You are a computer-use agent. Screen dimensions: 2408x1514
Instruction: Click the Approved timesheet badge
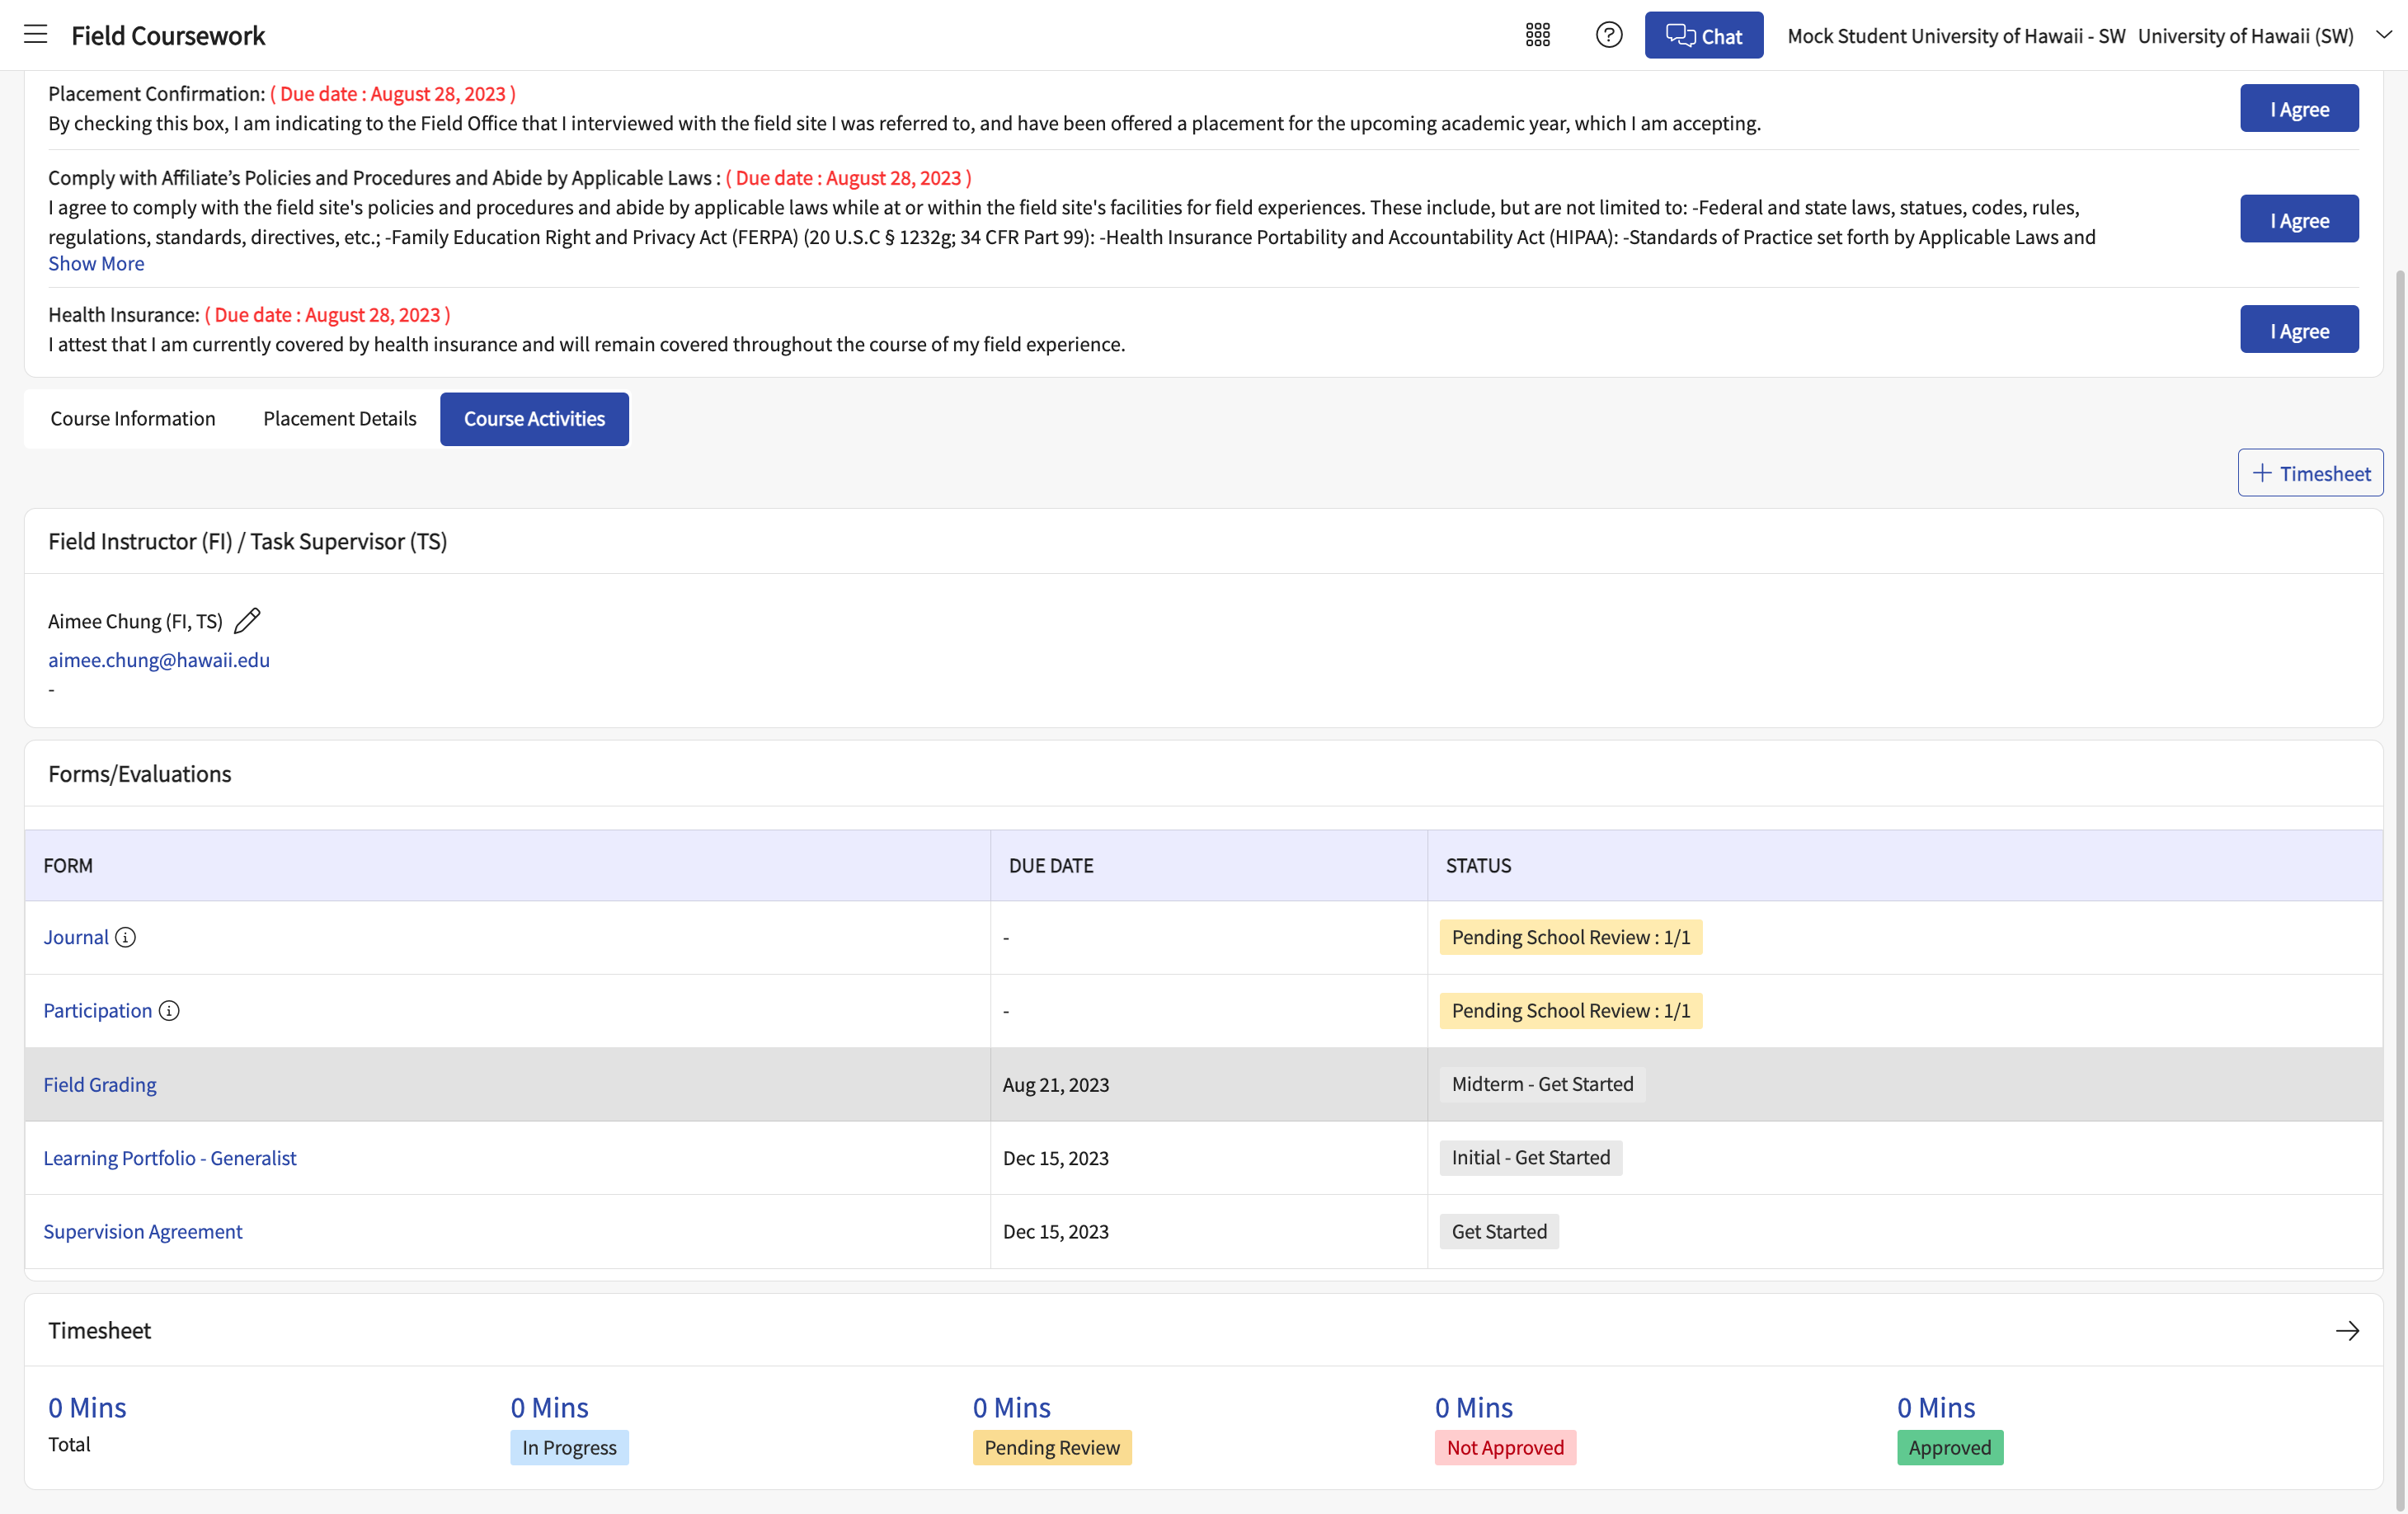(x=1950, y=1448)
